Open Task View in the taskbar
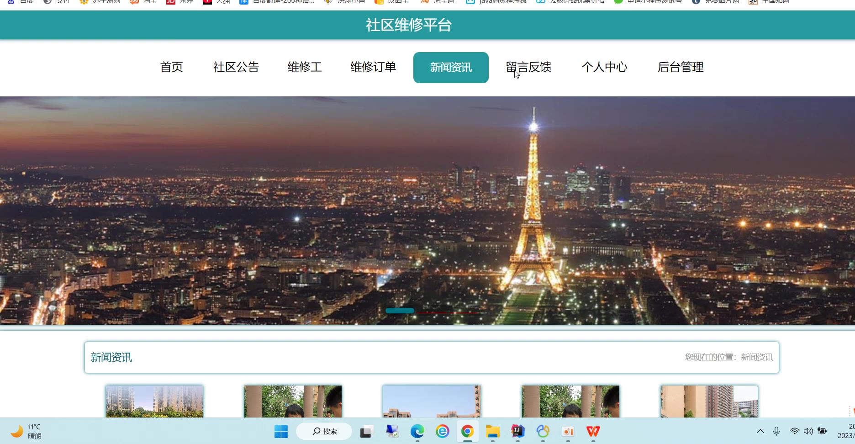The width and height of the screenshot is (855, 444). point(367,431)
